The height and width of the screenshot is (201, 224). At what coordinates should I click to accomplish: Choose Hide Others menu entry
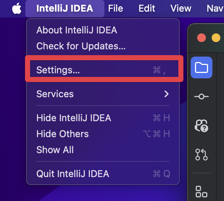[x=63, y=134]
